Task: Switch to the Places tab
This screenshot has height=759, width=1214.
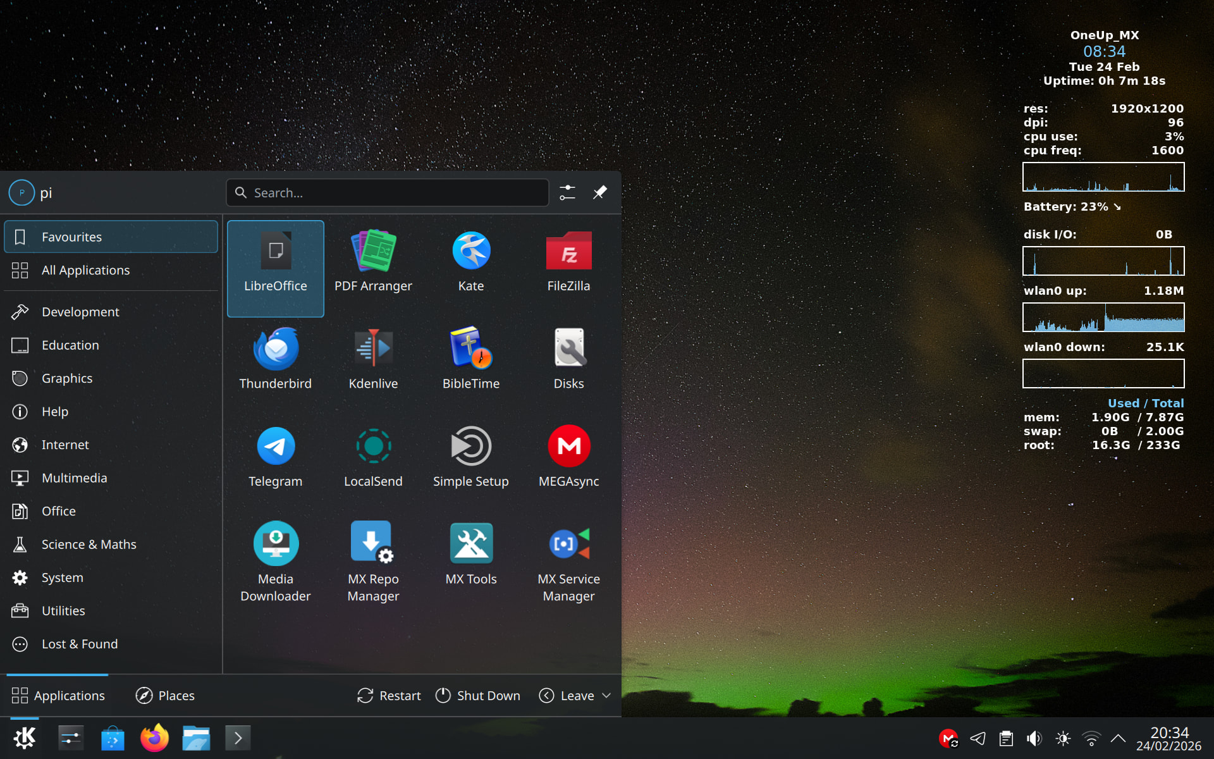Action: [165, 695]
